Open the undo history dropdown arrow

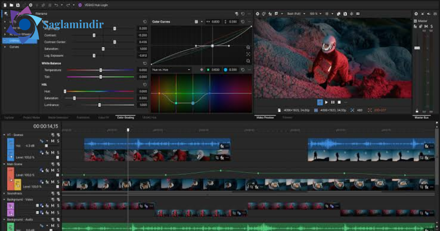62,5
